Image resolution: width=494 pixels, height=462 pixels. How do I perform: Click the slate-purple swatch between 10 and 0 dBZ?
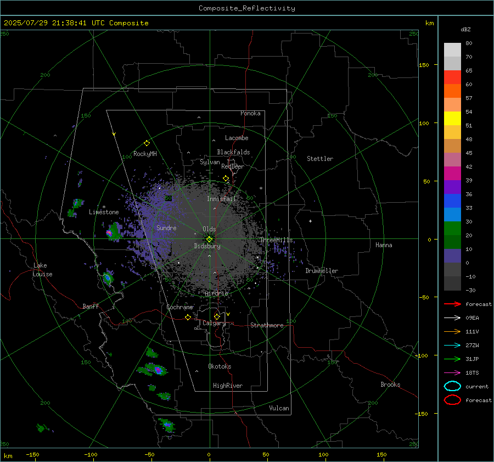[452, 256]
